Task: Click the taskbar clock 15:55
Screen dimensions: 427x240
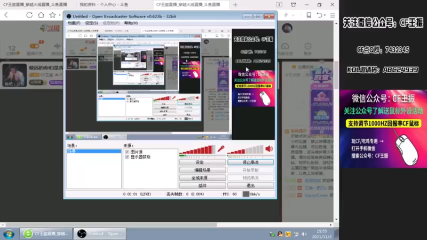Action: [322, 231]
